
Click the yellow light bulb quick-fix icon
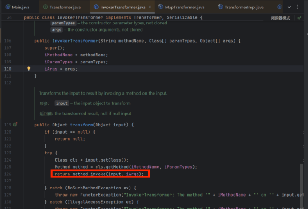click(29, 69)
